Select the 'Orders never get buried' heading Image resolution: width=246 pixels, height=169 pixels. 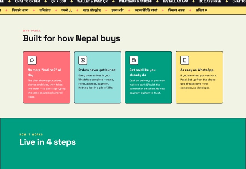point(97,70)
